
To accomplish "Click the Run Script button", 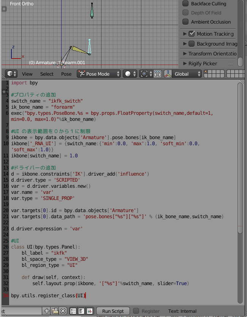I will pos(113,311).
